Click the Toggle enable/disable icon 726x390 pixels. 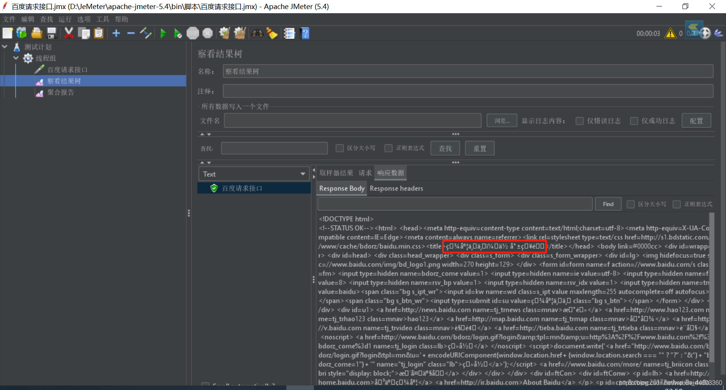pyautogui.click(x=146, y=33)
